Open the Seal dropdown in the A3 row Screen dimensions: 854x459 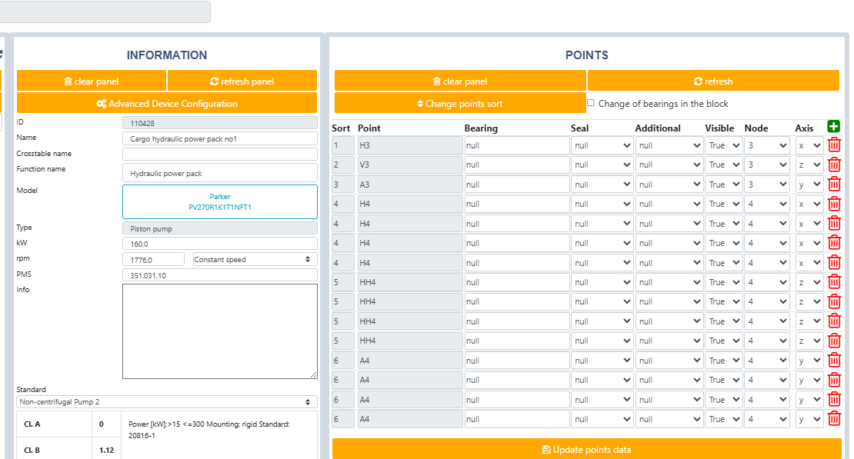click(602, 185)
